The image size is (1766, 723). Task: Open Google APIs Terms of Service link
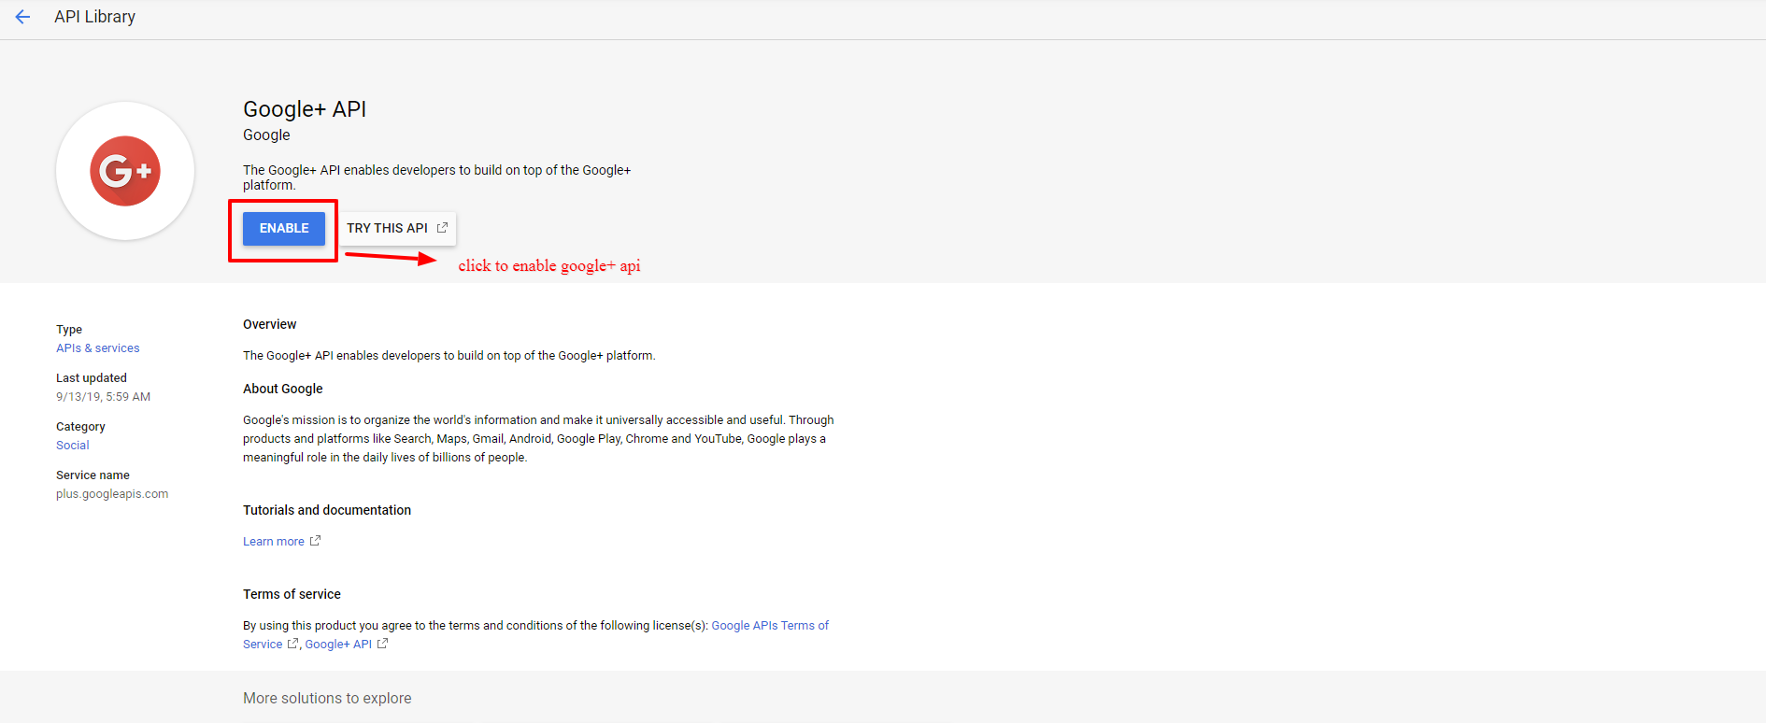coord(769,626)
